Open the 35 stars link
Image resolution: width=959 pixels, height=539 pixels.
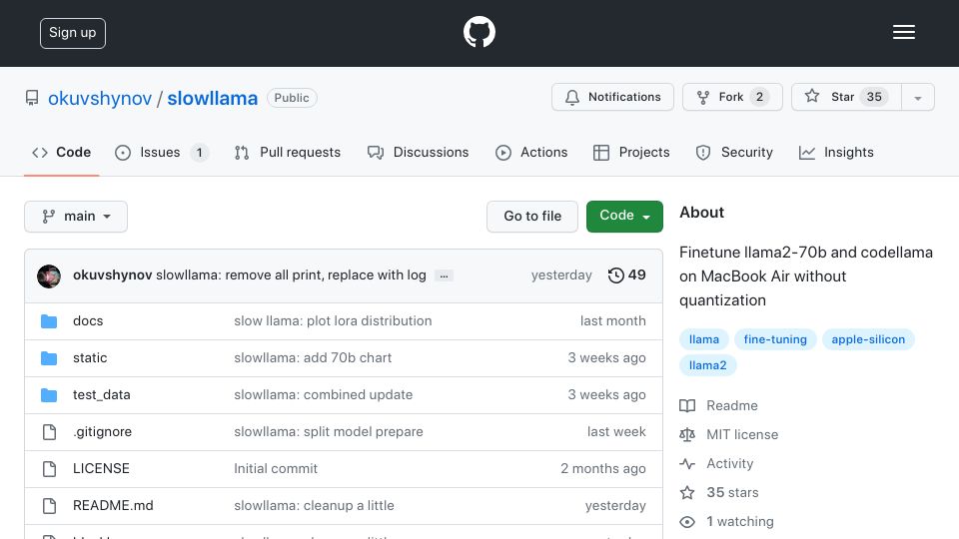pyautogui.click(x=732, y=492)
